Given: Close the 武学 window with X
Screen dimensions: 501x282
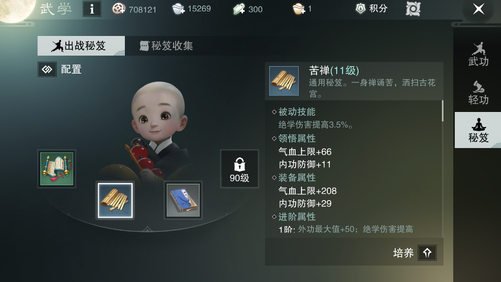Looking at the screenshot, I should tap(478, 9).
